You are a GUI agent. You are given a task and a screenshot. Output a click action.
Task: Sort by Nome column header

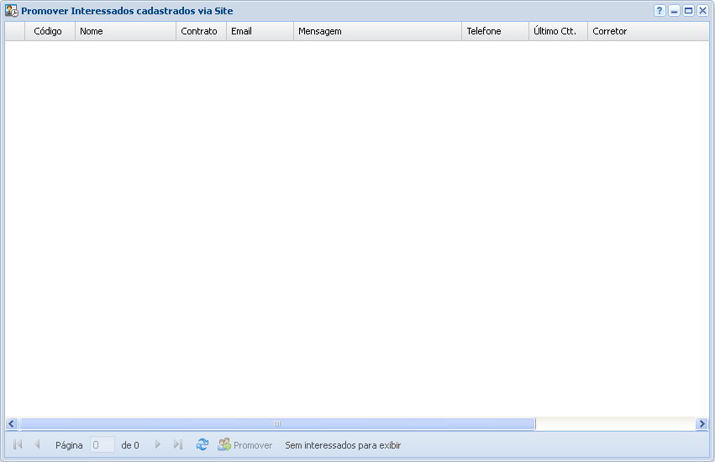pos(92,31)
